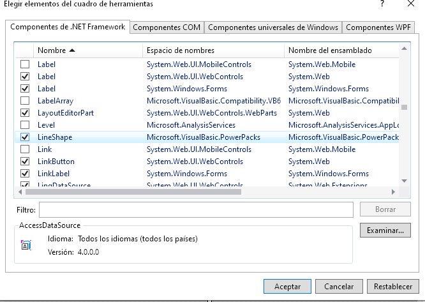
Task: Click the horizontal scrollbar right arrow
Action: (394, 192)
